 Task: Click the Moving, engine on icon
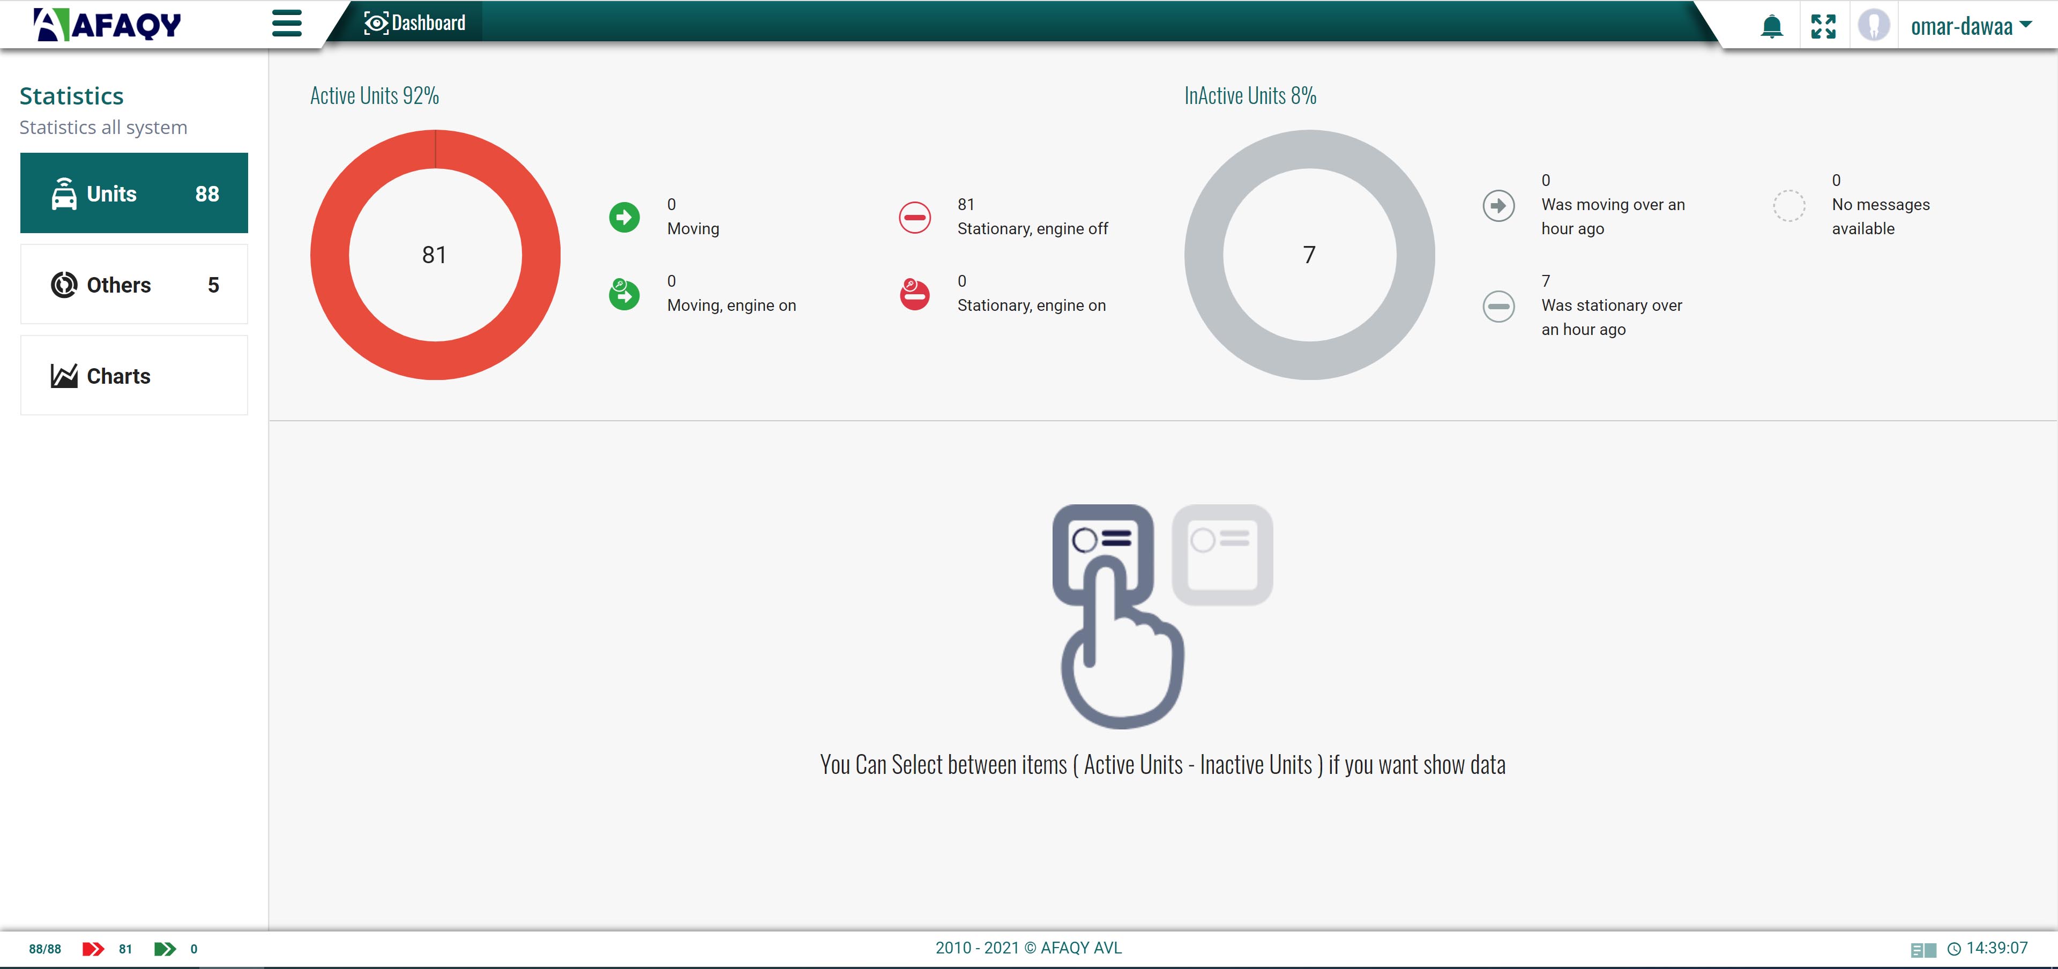624,294
